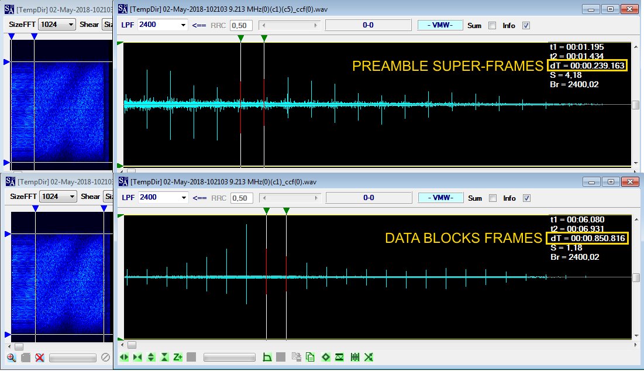Click RRC 0.50 field in top window
The width and height of the screenshot is (644, 371).
tap(240, 26)
